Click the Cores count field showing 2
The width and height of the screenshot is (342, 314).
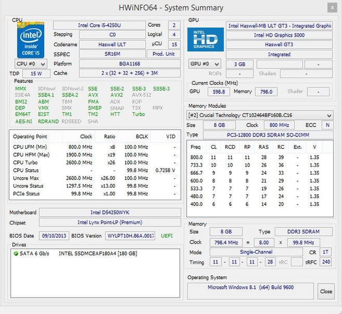(174, 25)
